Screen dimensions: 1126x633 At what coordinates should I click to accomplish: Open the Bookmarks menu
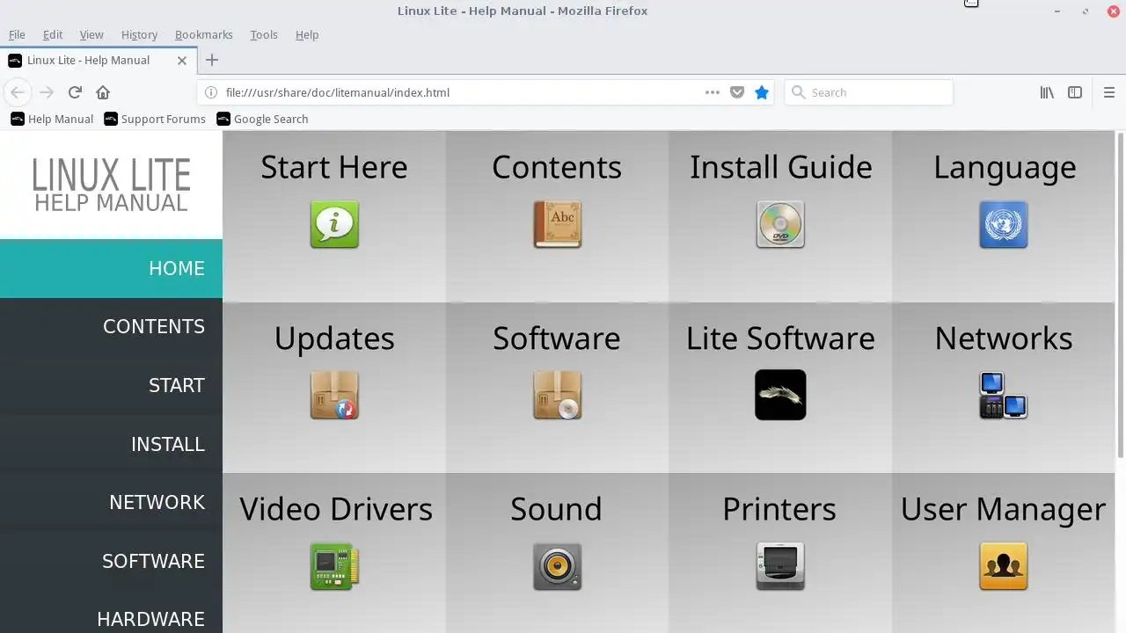[204, 34]
